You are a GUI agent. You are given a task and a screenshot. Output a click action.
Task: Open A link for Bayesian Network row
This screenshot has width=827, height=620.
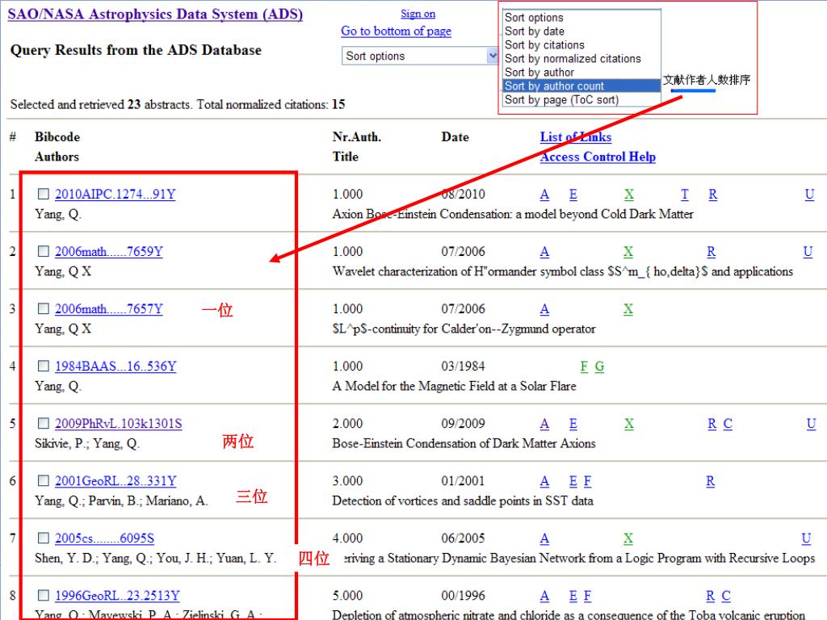pyautogui.click(x=544, y=538)
